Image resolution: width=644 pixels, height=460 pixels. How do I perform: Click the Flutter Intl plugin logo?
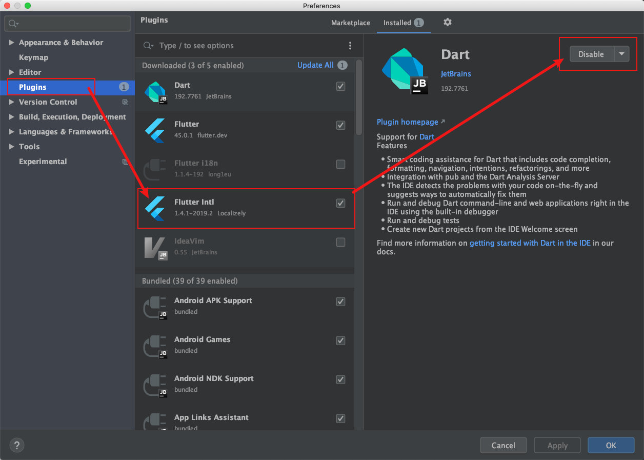pos(155,208)
